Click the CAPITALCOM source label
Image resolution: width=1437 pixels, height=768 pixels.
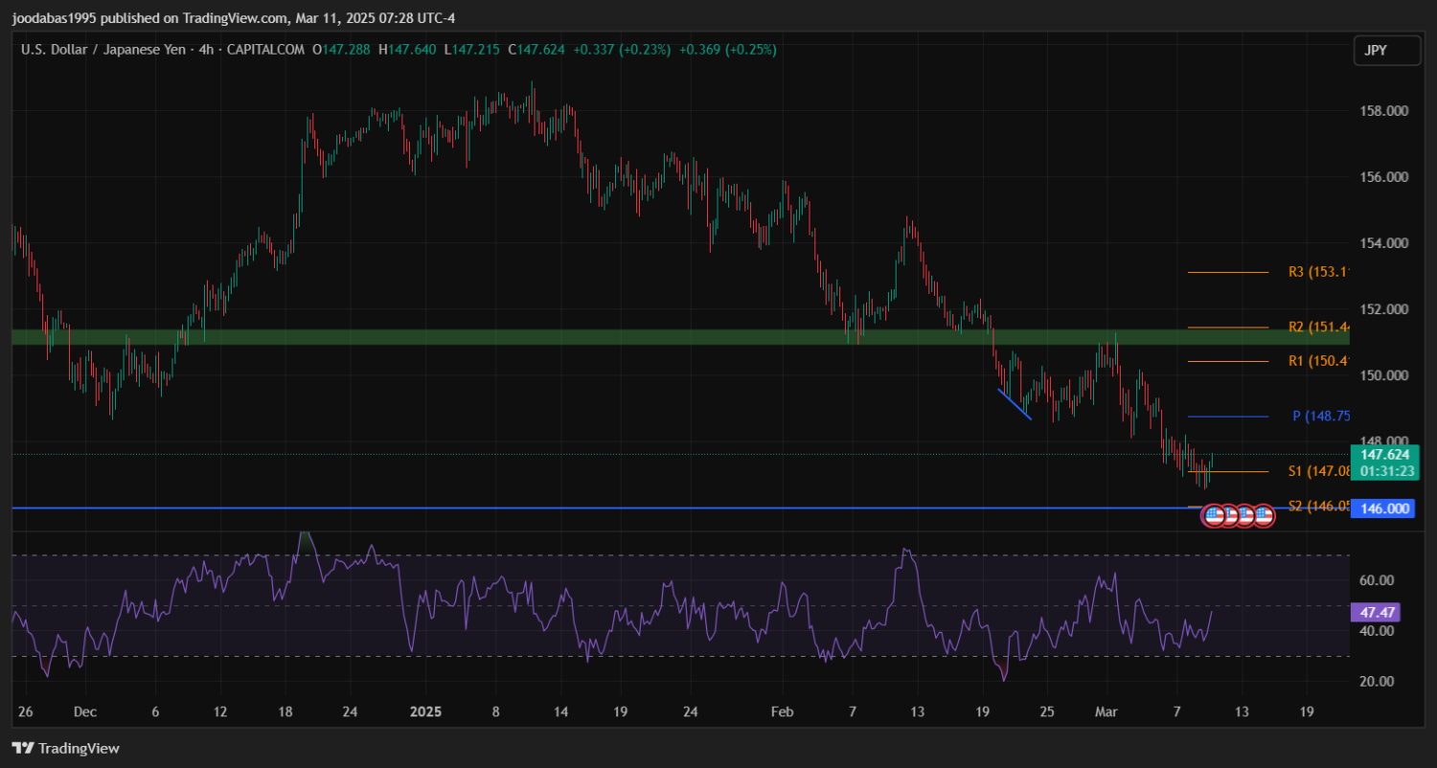(x=264, y=50)
